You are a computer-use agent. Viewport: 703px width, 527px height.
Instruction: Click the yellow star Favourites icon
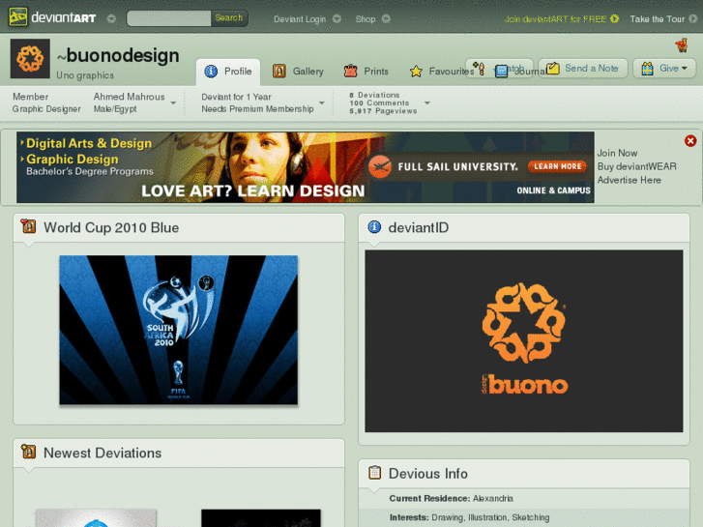(x=416, y=72)
